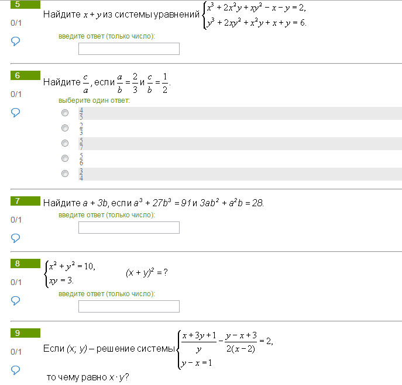Click the green question 9 number label
The width and height of the screenshot is (402, 385).
pos(25,333)
